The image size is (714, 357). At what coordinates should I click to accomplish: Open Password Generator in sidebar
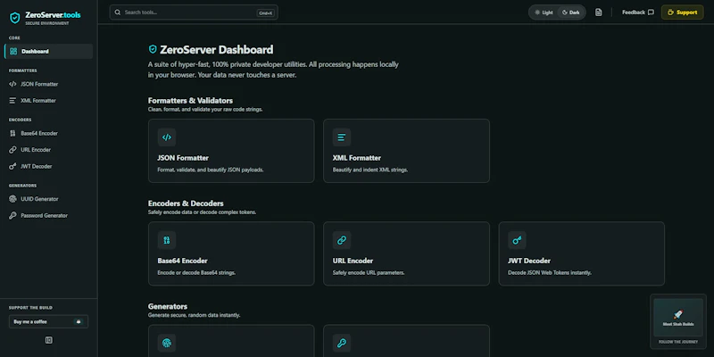click(49, 215)
